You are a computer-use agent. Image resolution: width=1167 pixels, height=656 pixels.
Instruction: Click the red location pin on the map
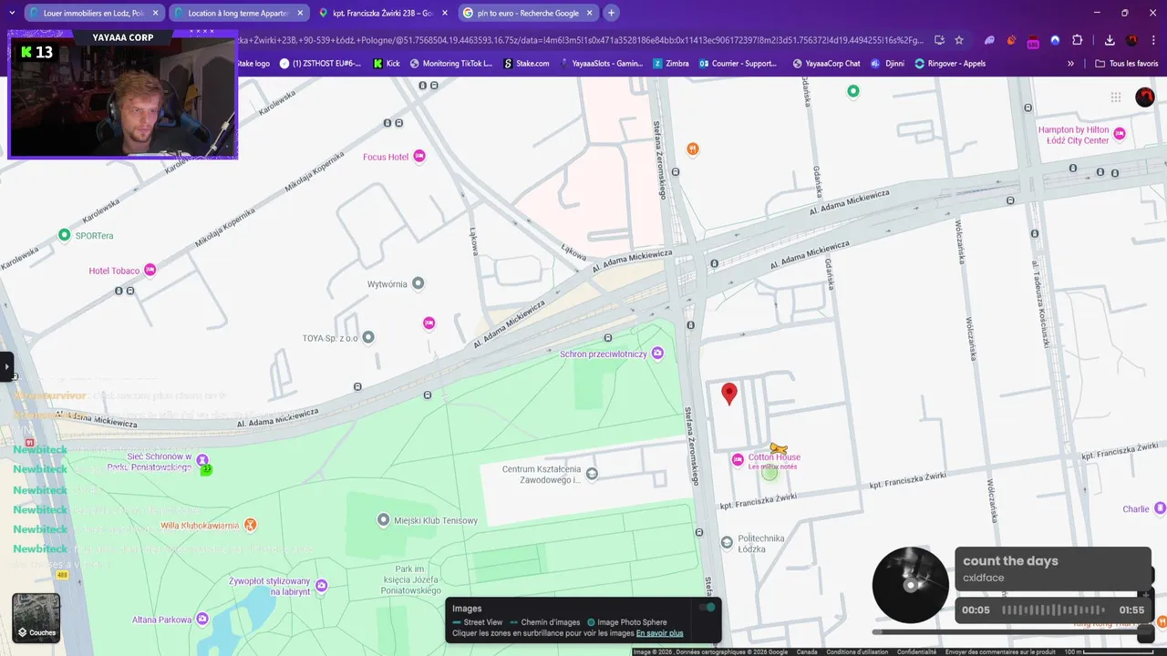point(728,394)
